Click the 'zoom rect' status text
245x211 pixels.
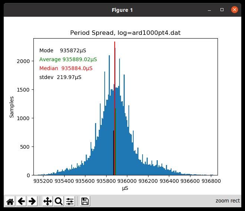(x=228, y=201)
